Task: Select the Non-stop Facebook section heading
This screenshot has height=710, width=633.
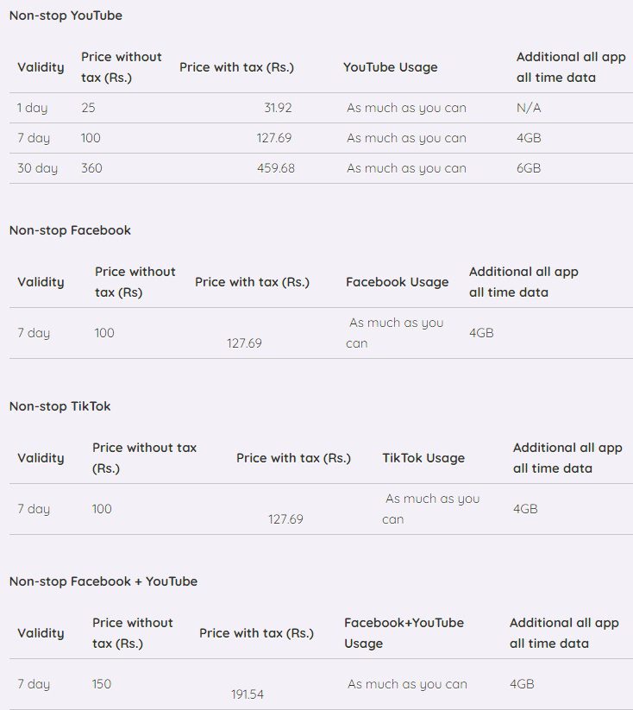Action: click(70, 230)
